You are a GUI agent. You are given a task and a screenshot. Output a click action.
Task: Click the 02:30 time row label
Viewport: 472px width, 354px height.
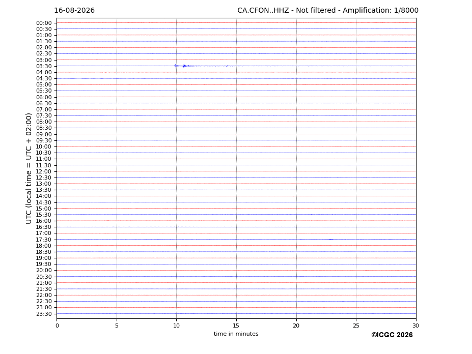44,53
